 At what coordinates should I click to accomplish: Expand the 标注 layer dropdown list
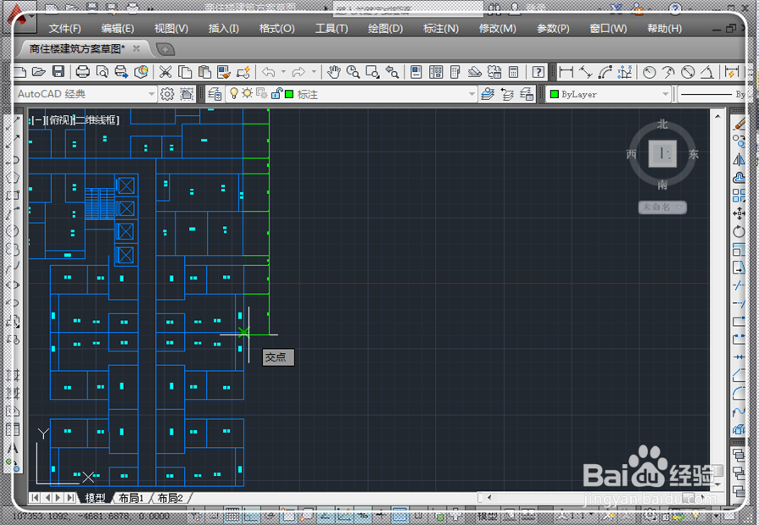[x=472, y=94]
